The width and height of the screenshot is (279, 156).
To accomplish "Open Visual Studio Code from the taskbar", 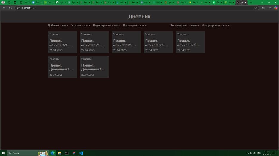I will click(81, 153).
